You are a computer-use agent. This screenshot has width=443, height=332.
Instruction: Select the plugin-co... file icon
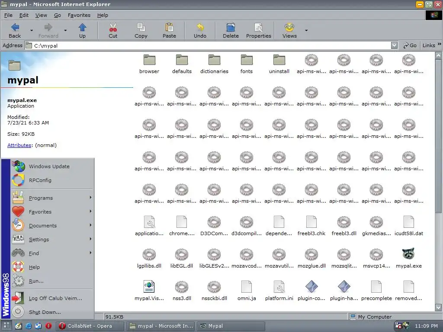click(x=311, y=286)
